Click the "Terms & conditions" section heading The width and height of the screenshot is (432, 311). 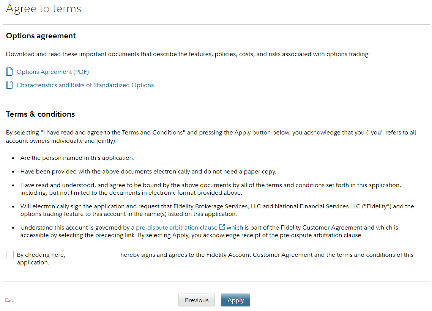[x=40, y=114]
